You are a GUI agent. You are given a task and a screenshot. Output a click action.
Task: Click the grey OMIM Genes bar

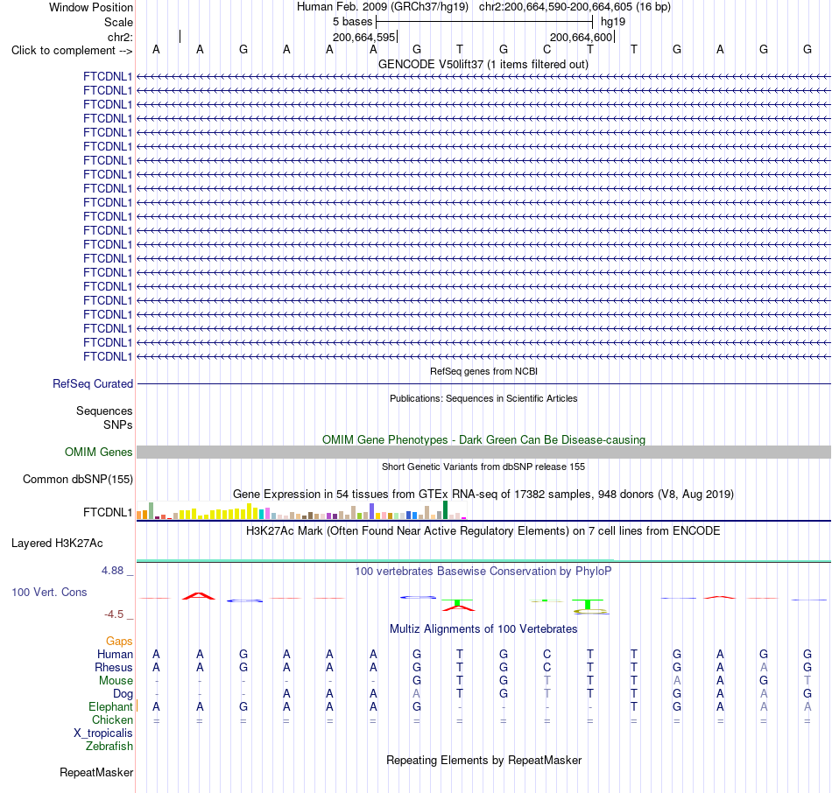(483, 452)
